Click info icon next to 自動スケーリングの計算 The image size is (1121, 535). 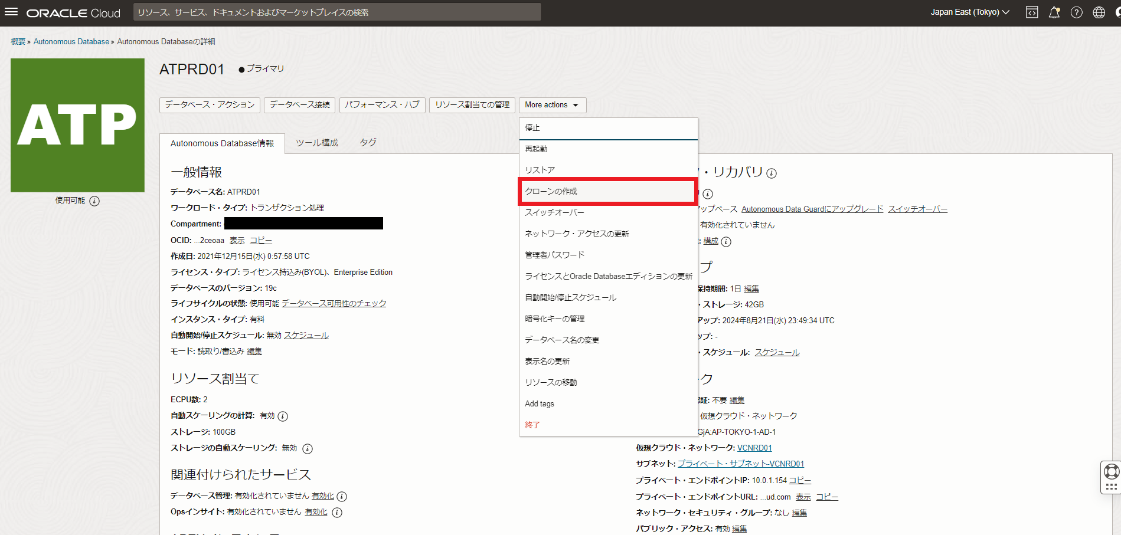point(282,416)
